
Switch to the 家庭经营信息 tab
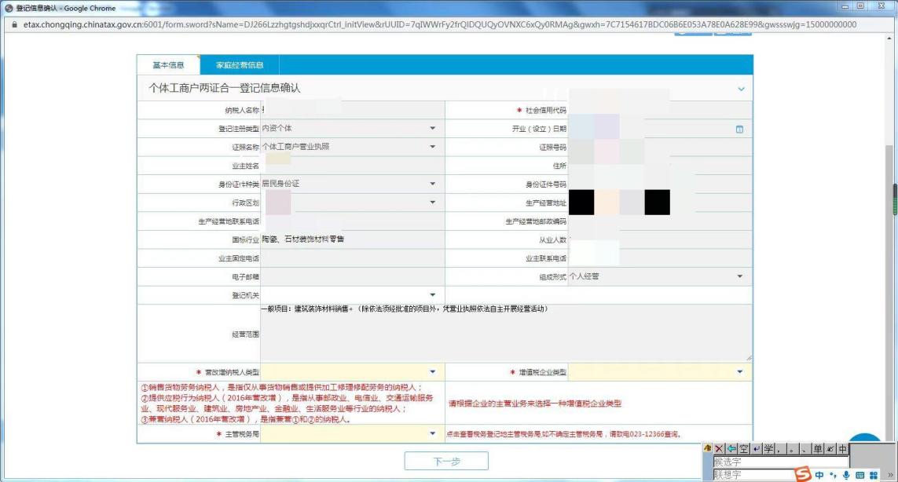[x=240, y=65]
